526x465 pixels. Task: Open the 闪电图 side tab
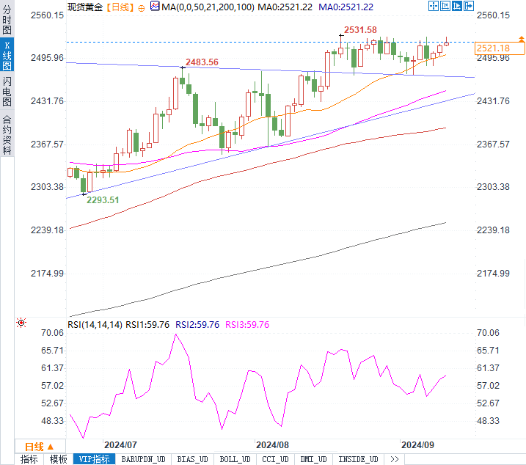7,90
